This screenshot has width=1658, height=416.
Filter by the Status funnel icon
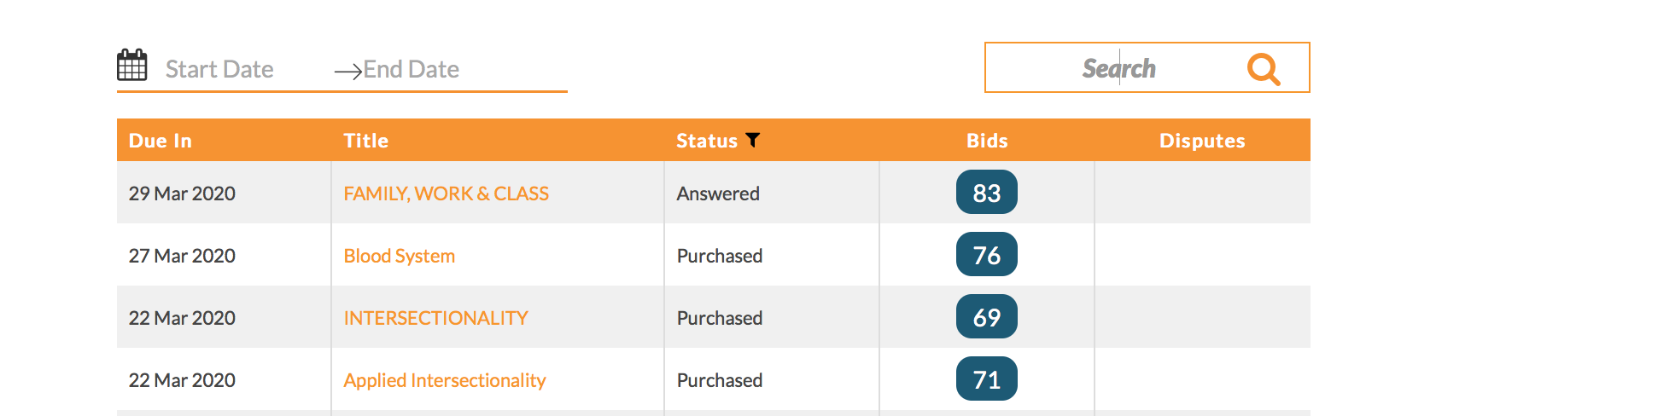(752, 140)
